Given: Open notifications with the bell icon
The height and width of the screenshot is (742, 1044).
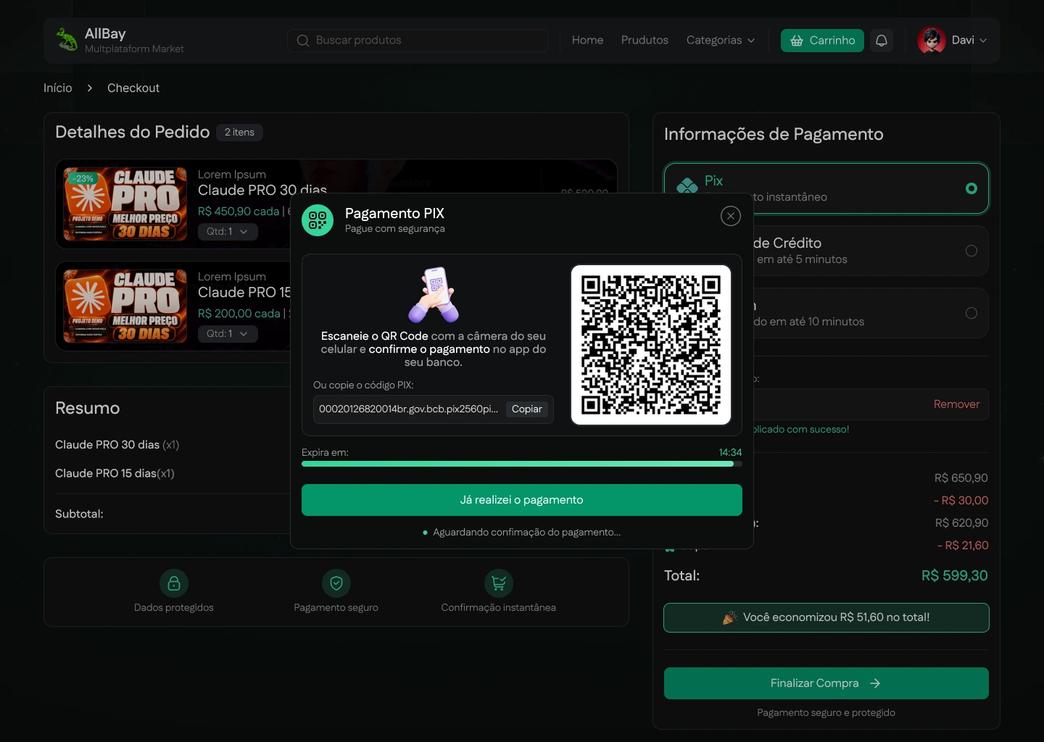Looking at the screenshot, I should point(882,41).
